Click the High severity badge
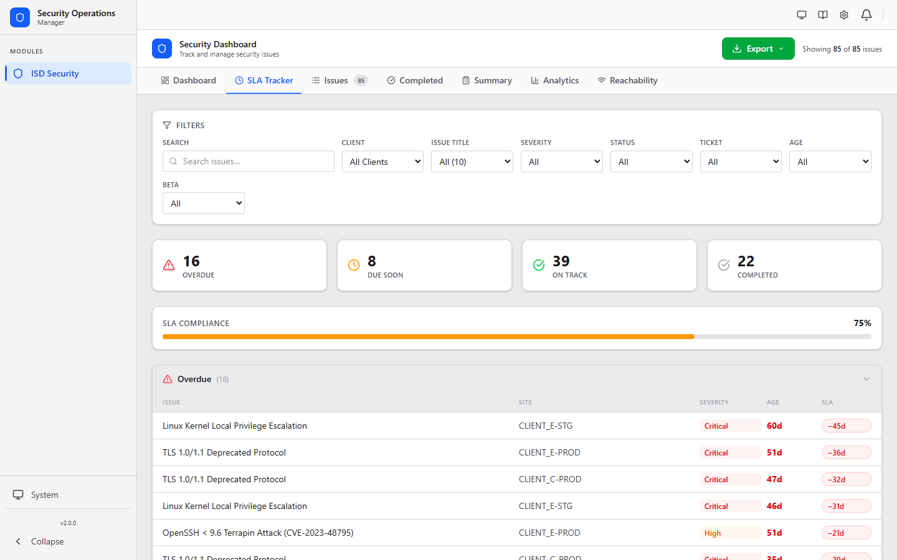The image size is (897, 560). pos(730,533)
